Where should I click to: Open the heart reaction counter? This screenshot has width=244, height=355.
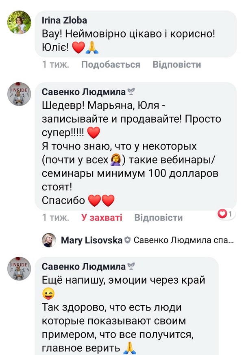point(225,214)
